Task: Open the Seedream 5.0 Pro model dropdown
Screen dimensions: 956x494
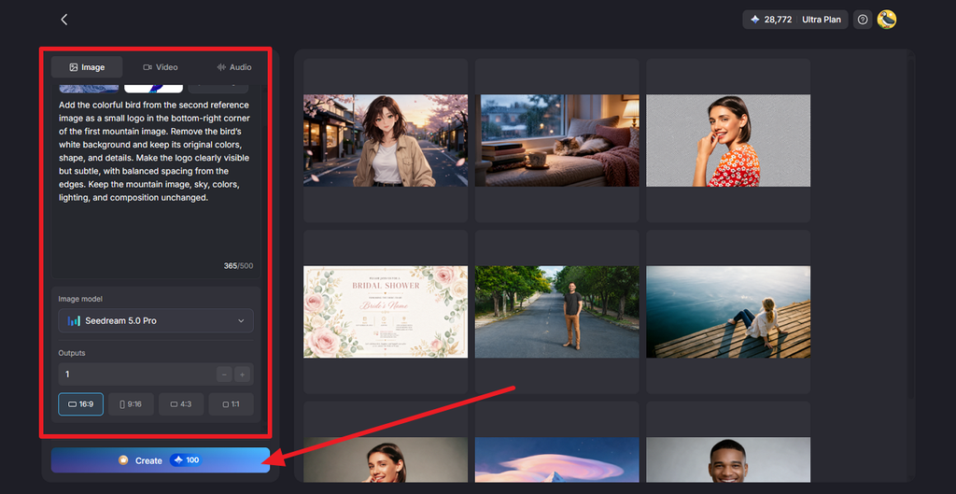Action: pos(156,321)
